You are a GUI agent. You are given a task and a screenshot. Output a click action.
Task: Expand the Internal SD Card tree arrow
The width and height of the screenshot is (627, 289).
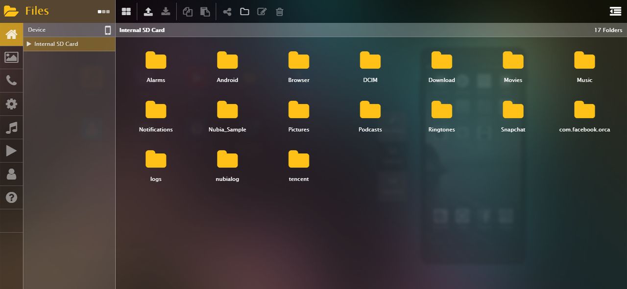tap(29, 44)
